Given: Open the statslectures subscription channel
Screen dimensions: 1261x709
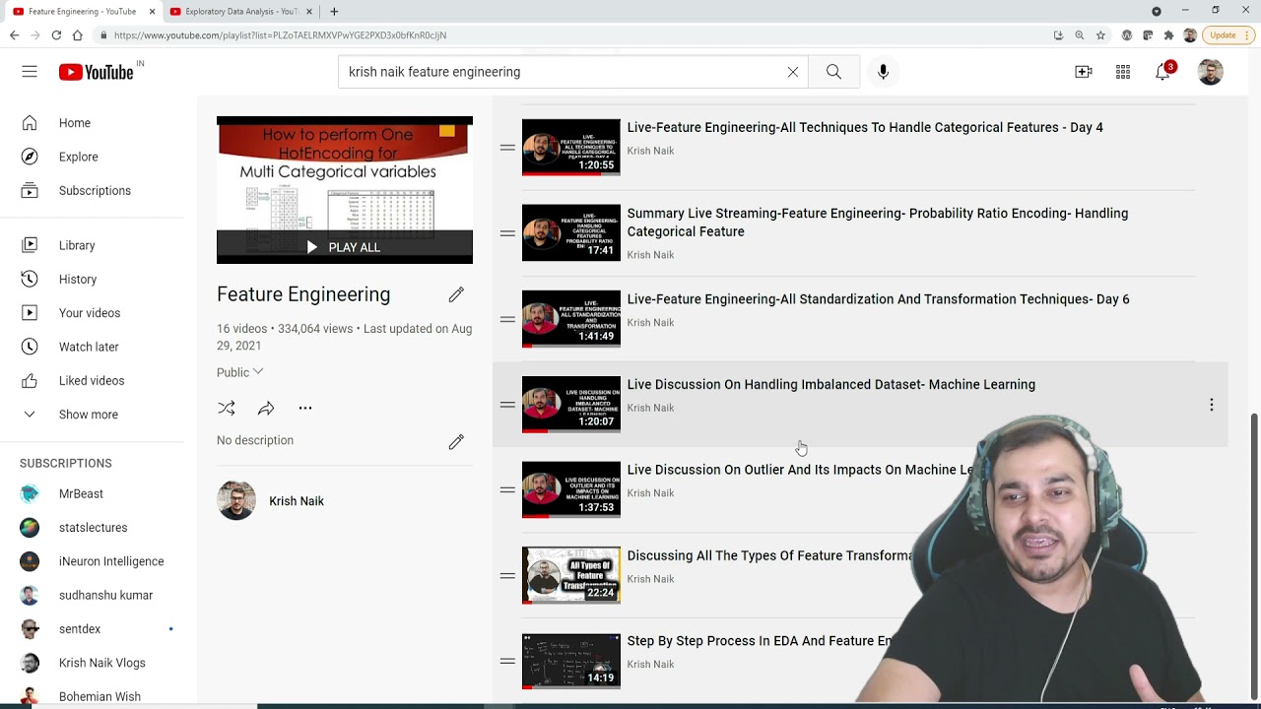Looking at the screenshot, I should [93, 528].
